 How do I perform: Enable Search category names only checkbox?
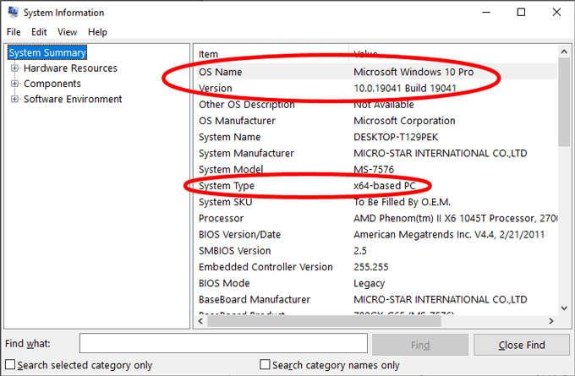[265, 365]
